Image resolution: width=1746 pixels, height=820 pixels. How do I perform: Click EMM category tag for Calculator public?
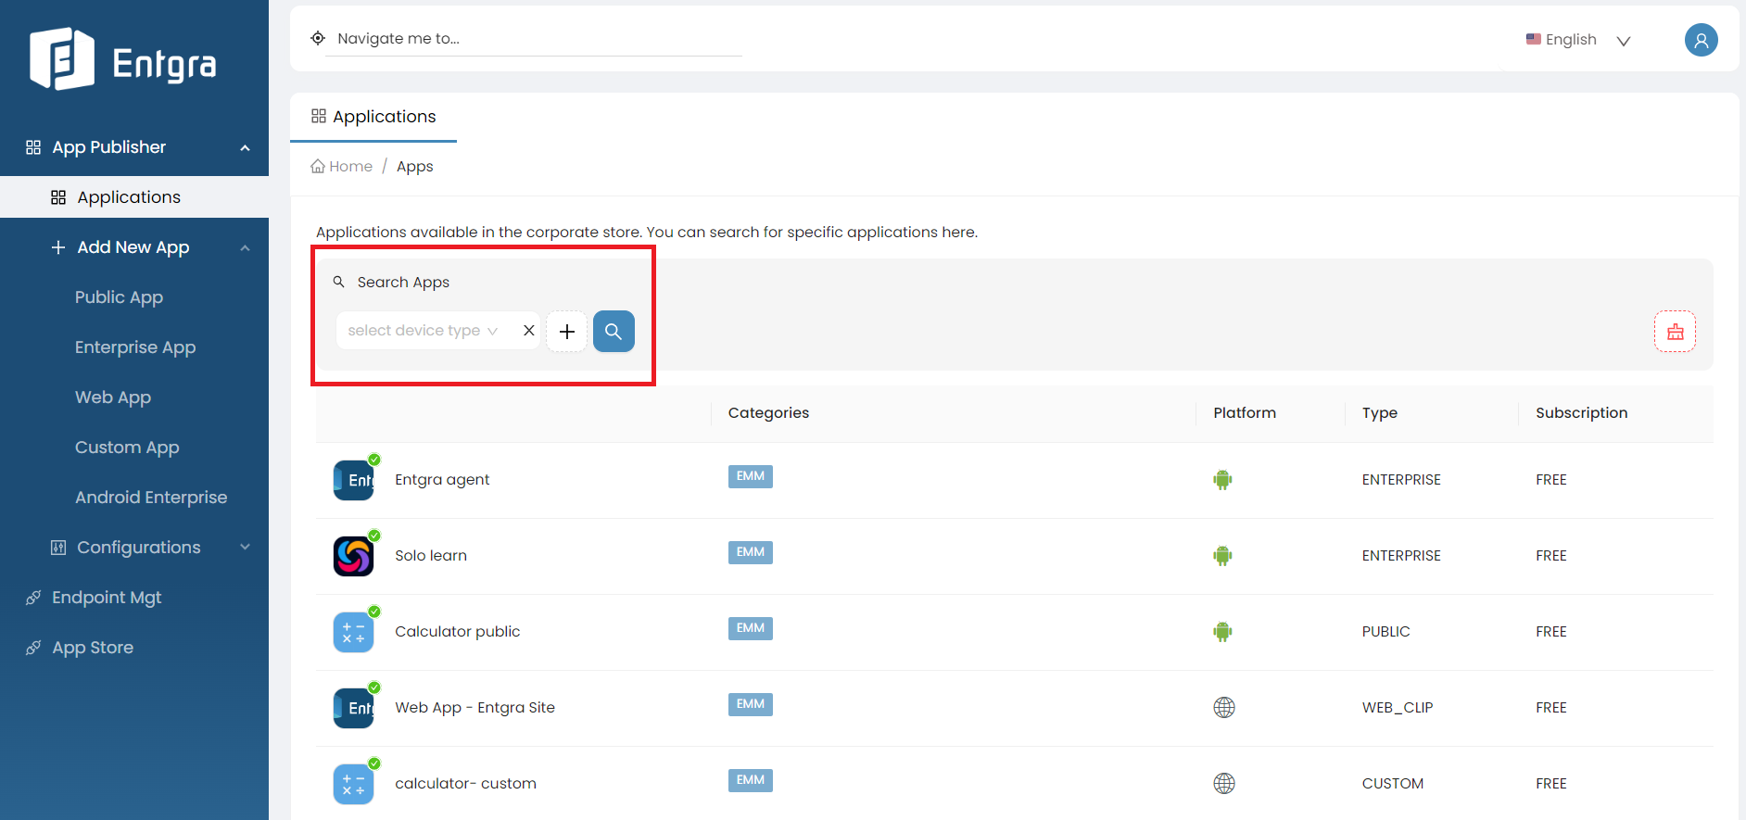751,628
